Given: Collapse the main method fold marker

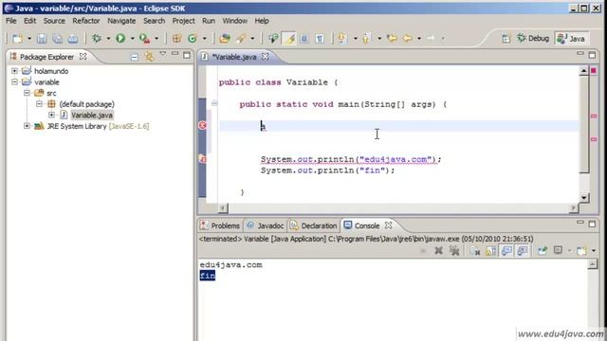Looking at the screenshot, I should pos(214,103).
